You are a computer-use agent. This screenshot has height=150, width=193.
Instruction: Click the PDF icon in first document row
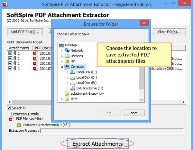tap(35, 53)
